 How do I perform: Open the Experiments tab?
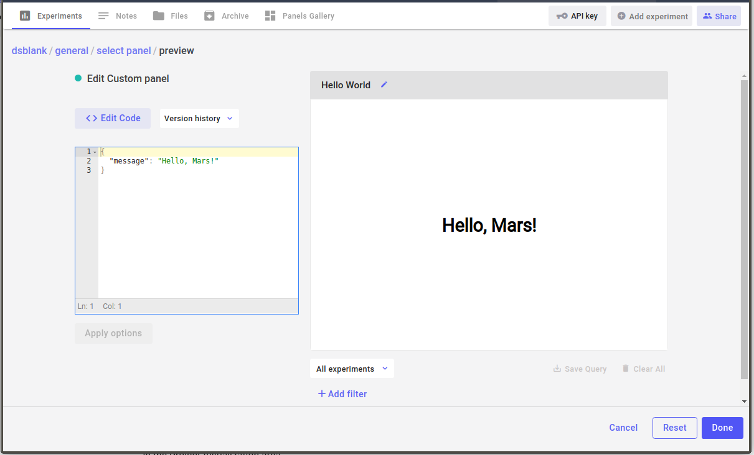[51, 16]
